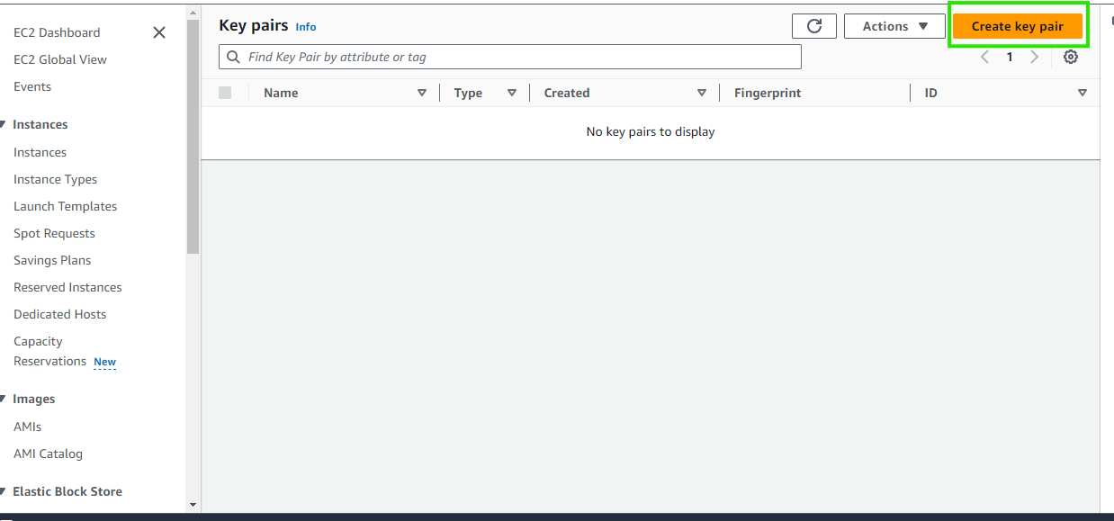The width and height of the screenshot is (1114, 521).
Task: Collapse the Images sidebar section
Action: [4, 400]
